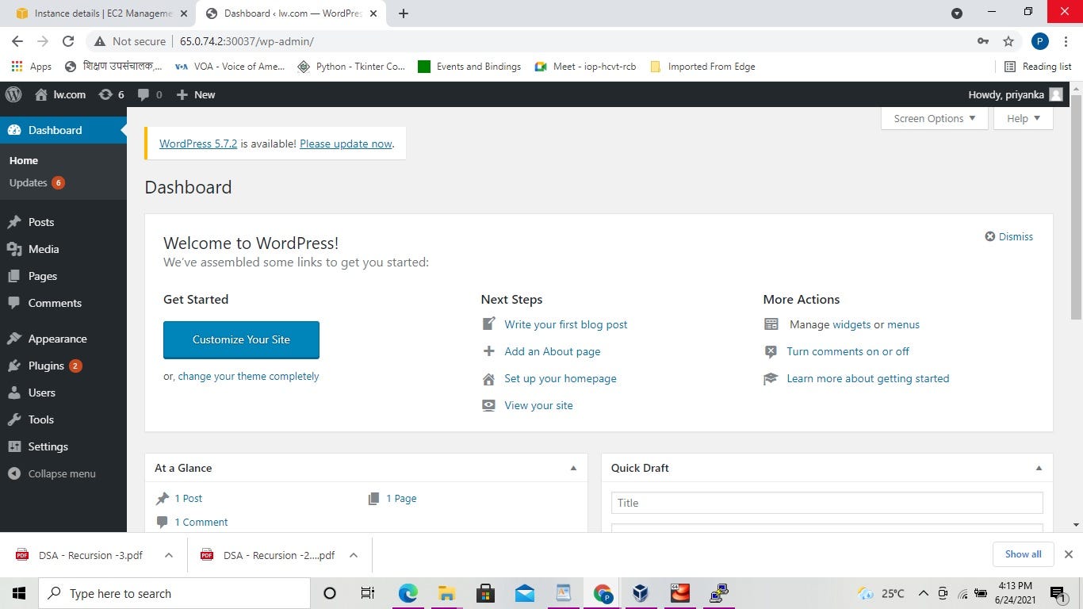Click Add an About page link
1083x609 pixels.
pyautogui.click(x=553, y=351)
